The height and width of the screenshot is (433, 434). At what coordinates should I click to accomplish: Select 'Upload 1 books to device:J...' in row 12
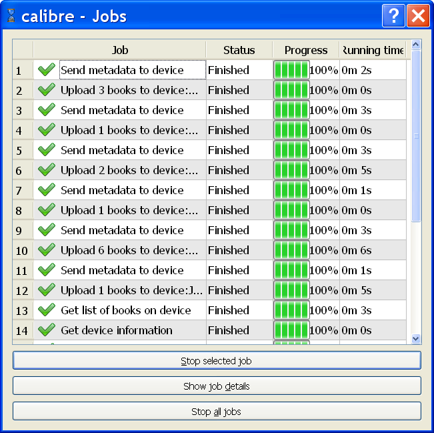(x=131, y=290)
